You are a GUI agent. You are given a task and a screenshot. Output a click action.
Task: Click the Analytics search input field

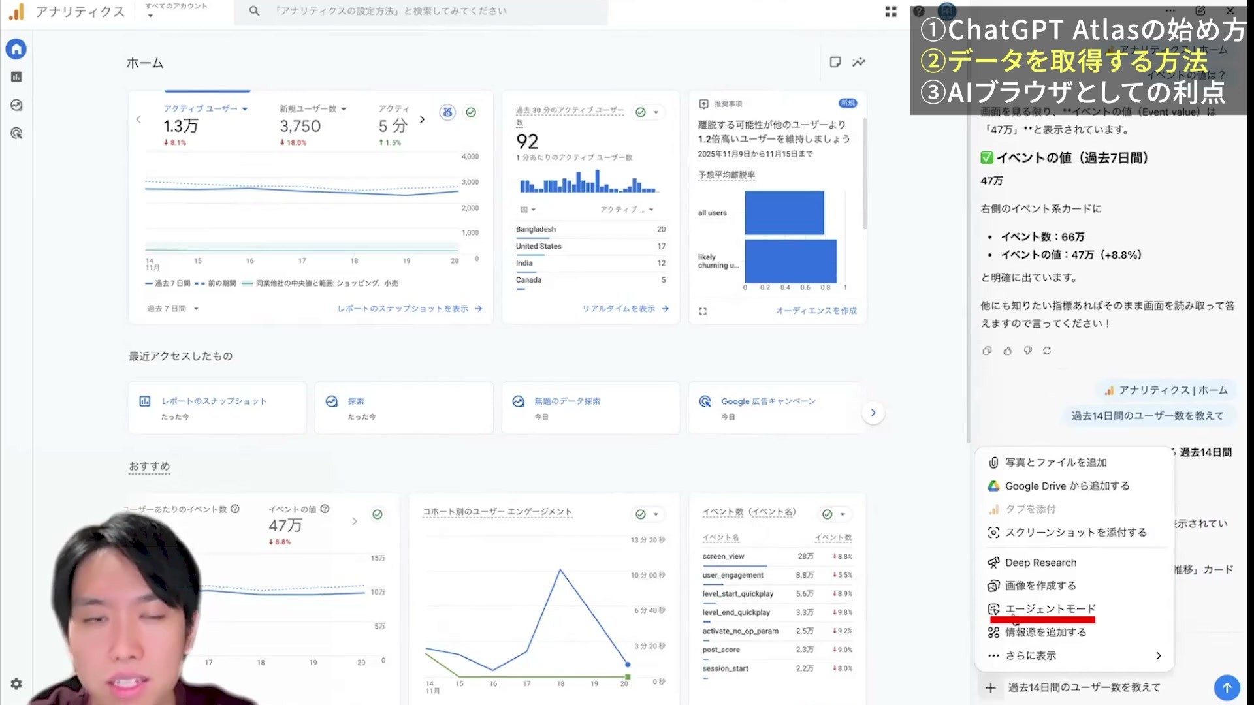point(421,11)
